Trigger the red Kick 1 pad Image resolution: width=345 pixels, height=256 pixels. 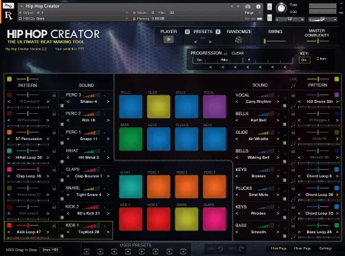pos(130,219)
